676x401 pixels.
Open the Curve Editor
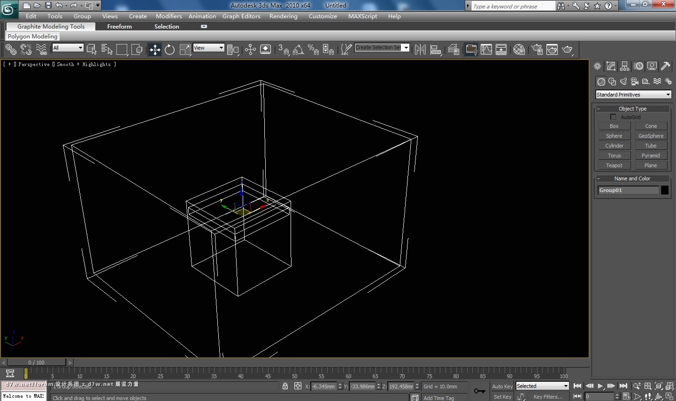[486, 49]
